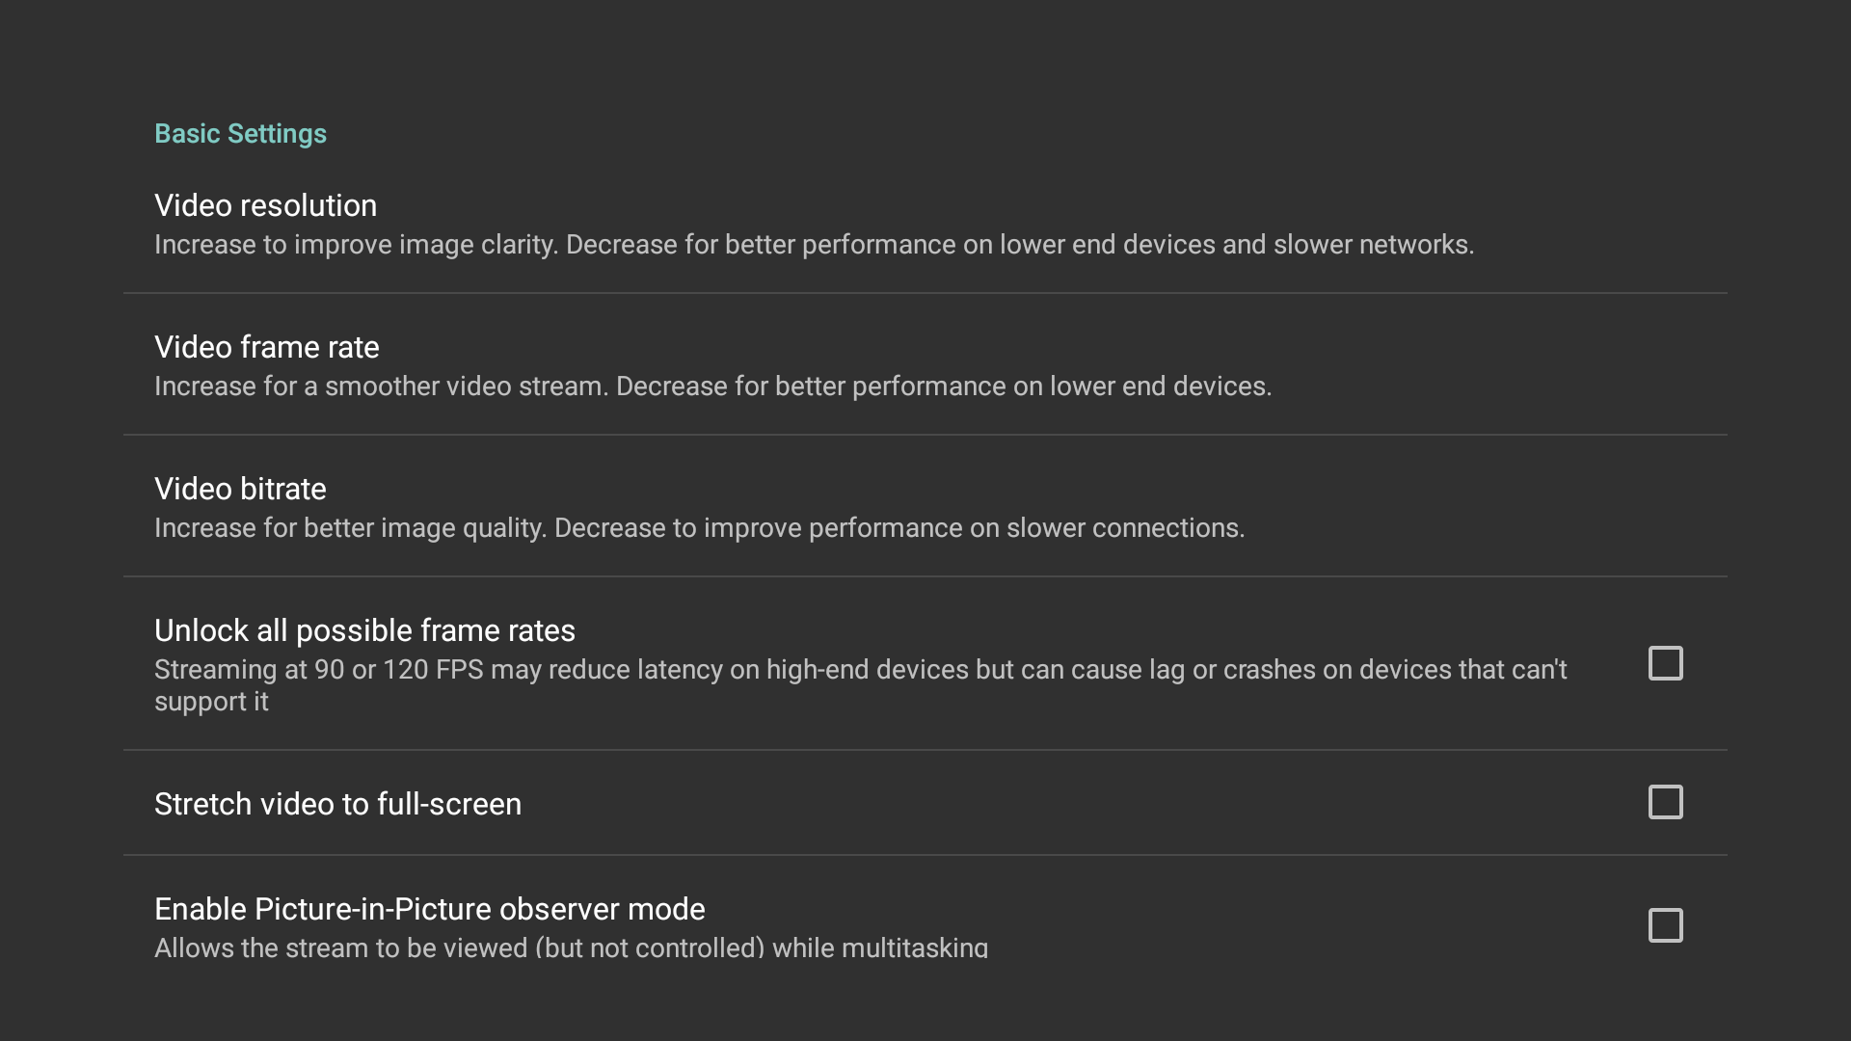
Task: Turn on Picture-in-Picture observer mode checkbox
Action: coord(1667,924)
